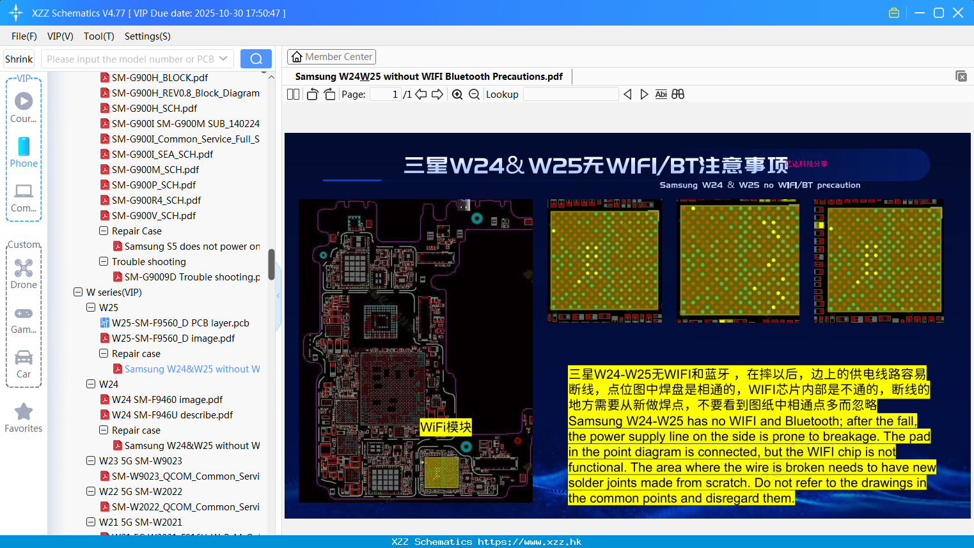Open W25-SM-F9560_D PCB layer.pcb
The width and height of the screenshot is (974, 548).
pyautogui.click(x=174, y=323)
